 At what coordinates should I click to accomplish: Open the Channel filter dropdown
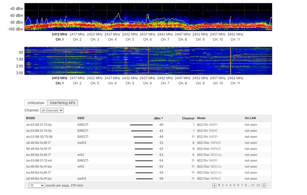click(x=52, y=111)
